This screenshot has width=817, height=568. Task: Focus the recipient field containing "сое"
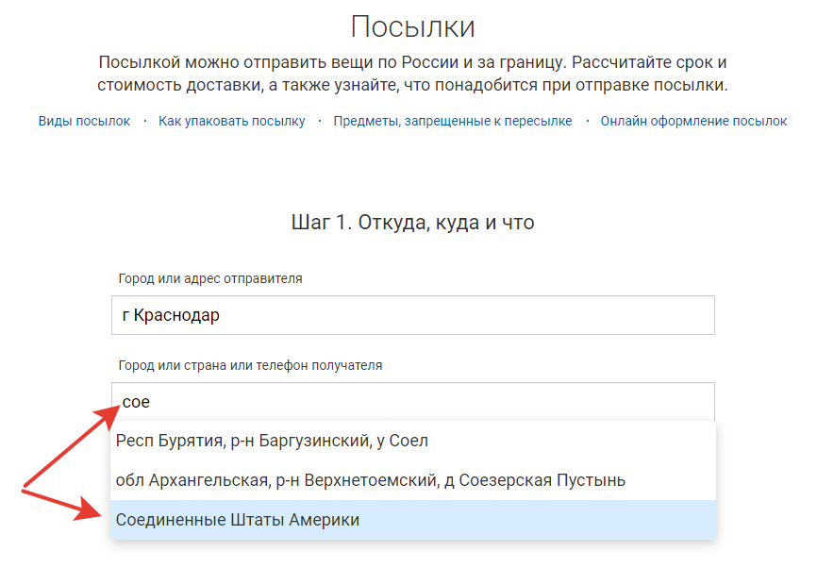point(412,402)
